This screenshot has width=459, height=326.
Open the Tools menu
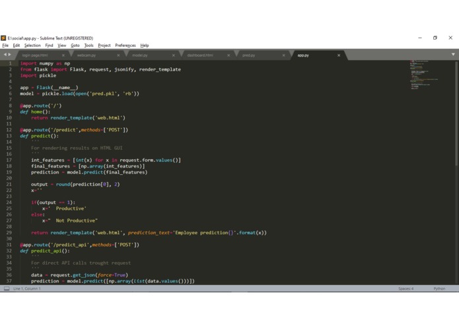coord(88,46)
